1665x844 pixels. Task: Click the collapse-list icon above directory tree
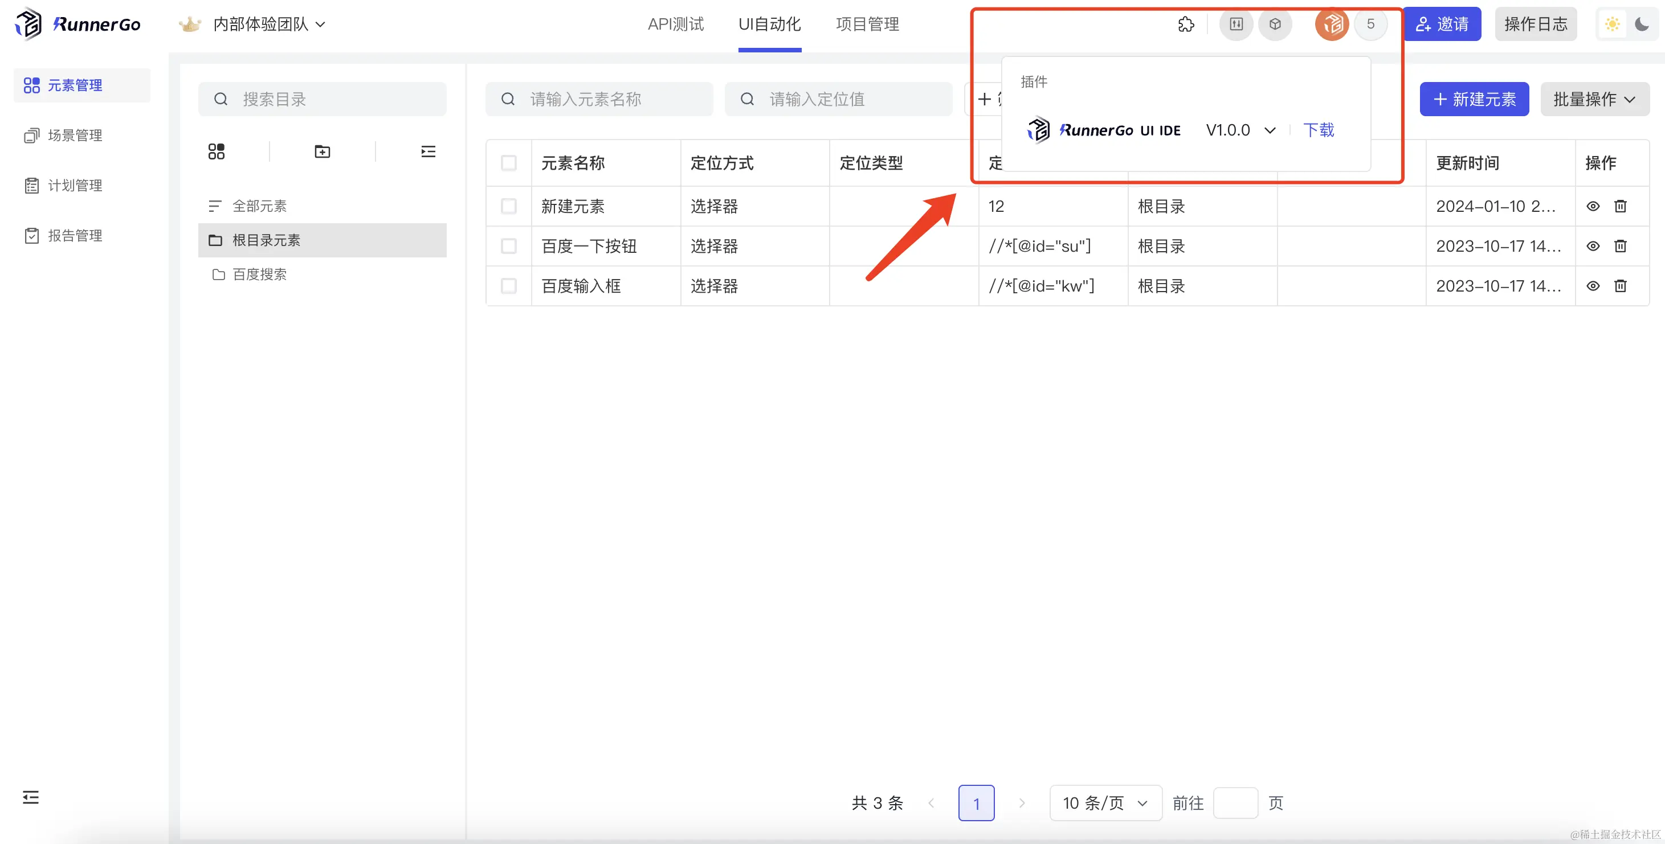point(428,151)
